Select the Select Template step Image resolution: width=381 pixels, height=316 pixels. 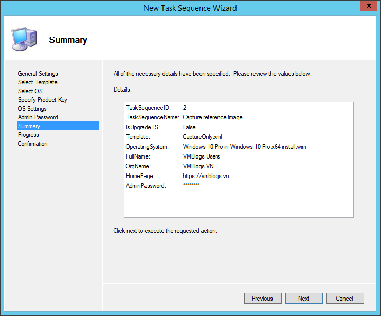click(x=38, y=82)
